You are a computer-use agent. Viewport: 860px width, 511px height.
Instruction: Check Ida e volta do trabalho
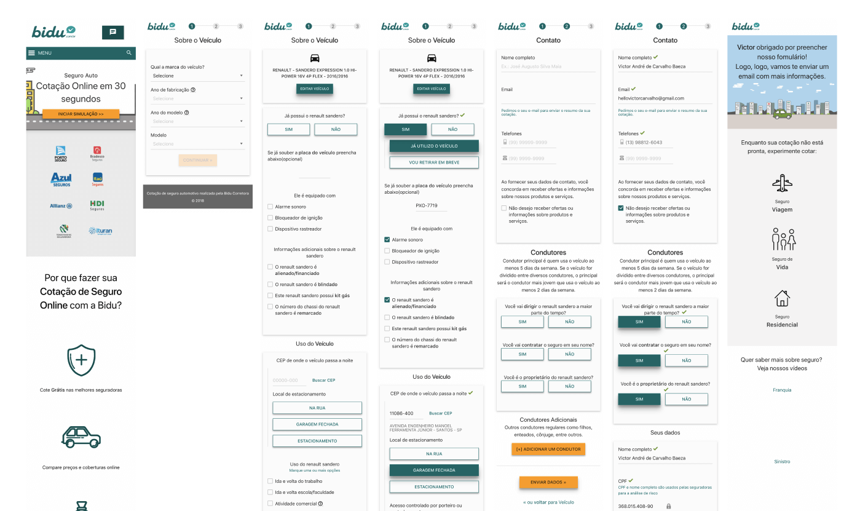pyautogui.click(x=270, y=481)
